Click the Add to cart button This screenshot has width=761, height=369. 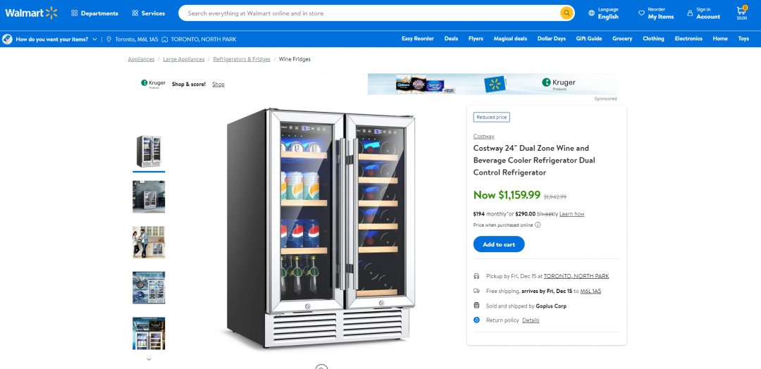tap(498, 244)
